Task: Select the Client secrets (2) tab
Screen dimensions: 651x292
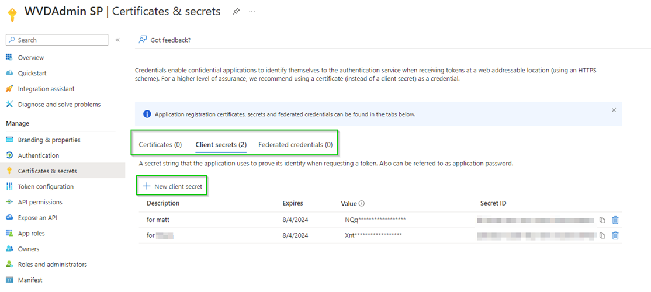Action: pos(221,144)
